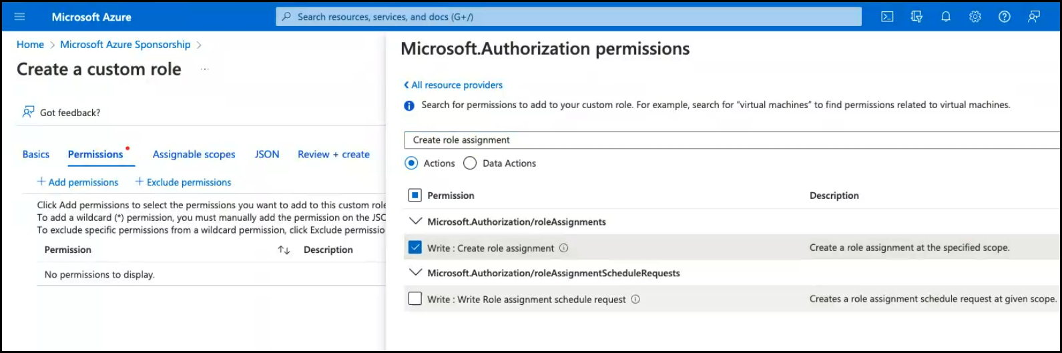This screenshot has width=1062, height=353.
Task: Open portal settings gear
Action: [975, 17]
